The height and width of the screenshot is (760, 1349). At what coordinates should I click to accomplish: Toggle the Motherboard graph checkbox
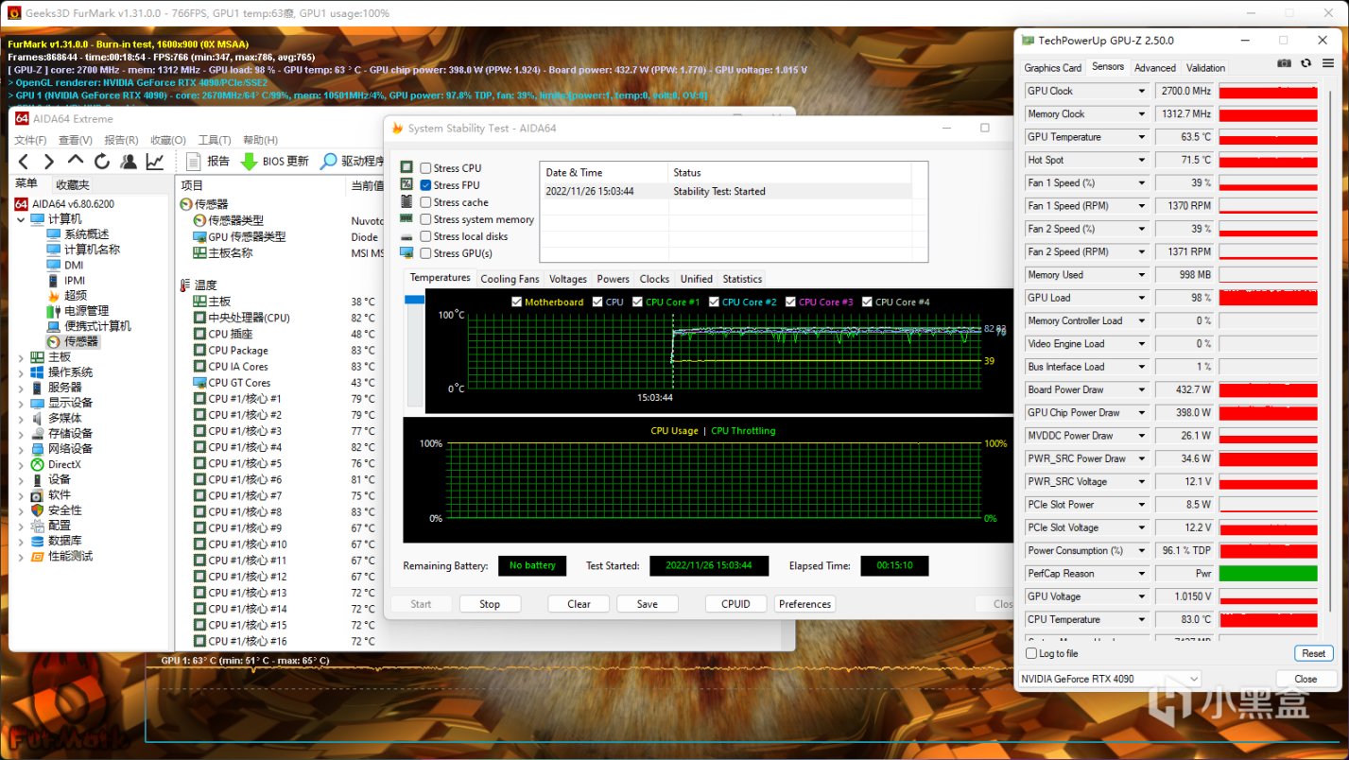coord(516,302)
